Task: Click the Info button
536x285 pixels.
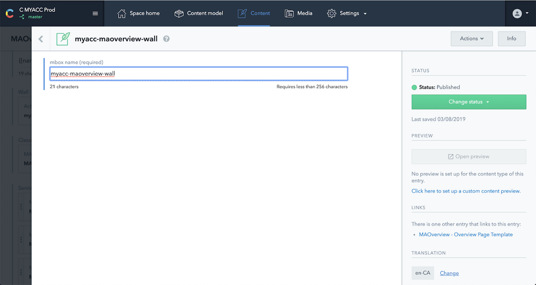Action: click(511, 39)
